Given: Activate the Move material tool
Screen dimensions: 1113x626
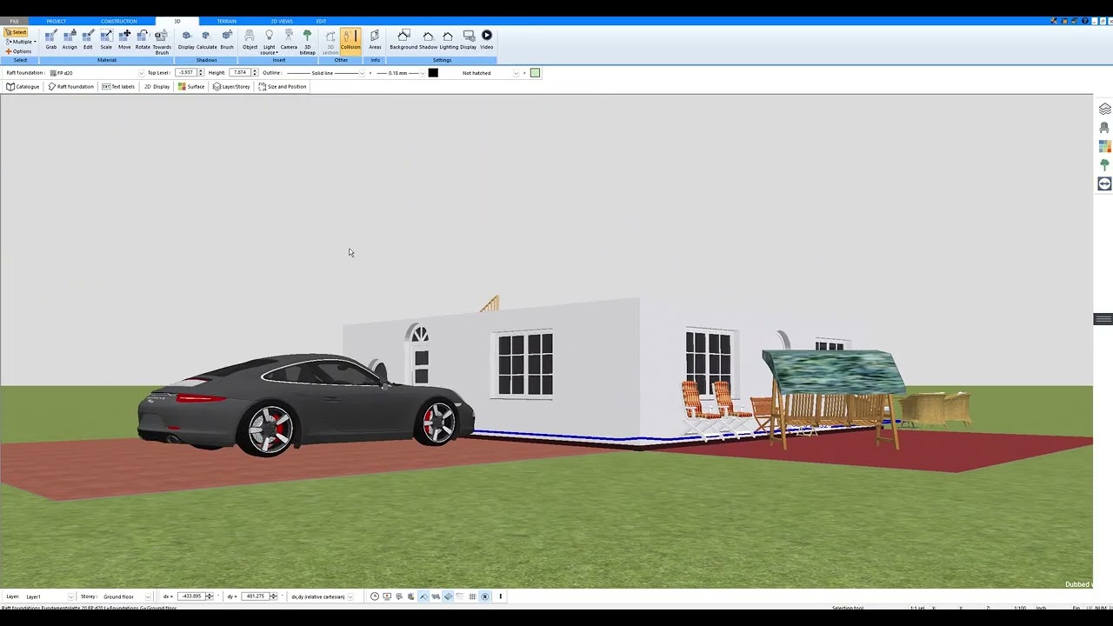Looking at the screenshot, I should (124, 39).
